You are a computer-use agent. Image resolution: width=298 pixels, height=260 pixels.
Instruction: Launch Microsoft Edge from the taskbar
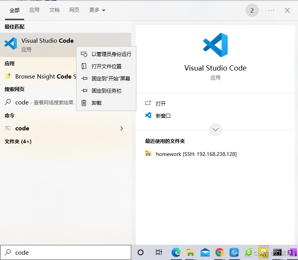coord(176,253)
